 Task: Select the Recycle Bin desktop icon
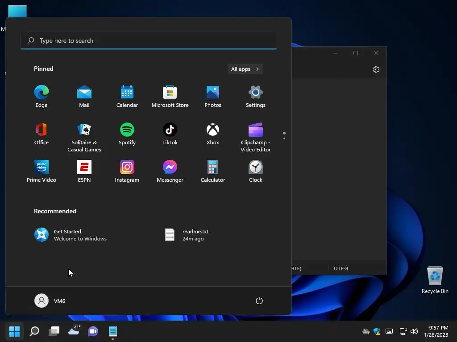tap(435, 280)
